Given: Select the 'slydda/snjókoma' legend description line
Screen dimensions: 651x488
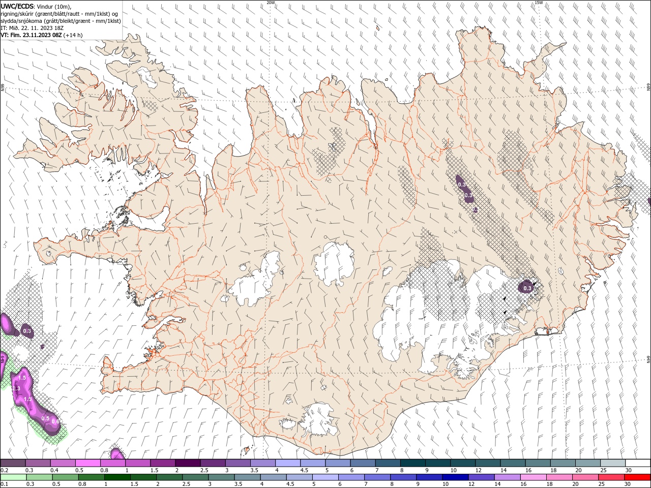Looking at the screenshot, I should click(x=61, y=21).
